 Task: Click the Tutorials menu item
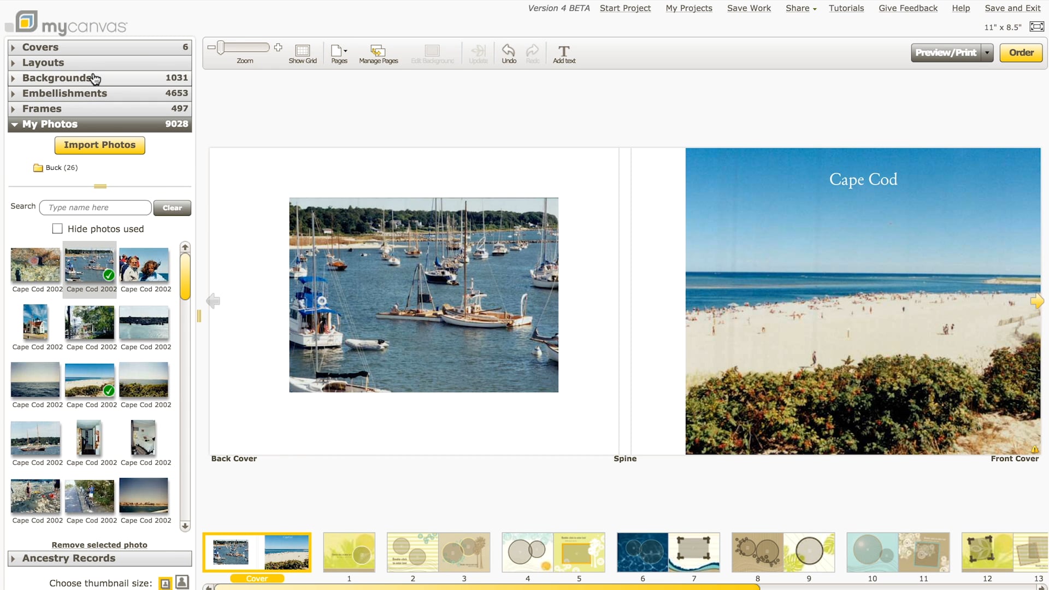point(847,8)
